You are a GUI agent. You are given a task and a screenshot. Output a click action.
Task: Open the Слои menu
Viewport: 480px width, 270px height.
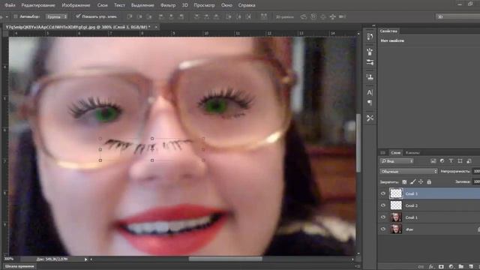[x=102, y=5]
